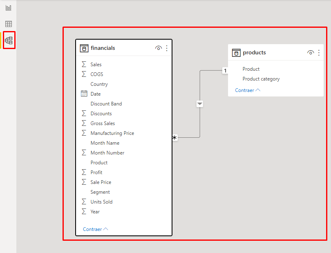Select the relationship direction arrow
This screenshot has width=331, height=253.
click(199, 104)
